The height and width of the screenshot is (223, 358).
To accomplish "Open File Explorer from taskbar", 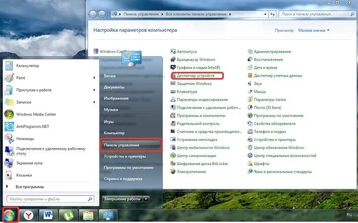I will pos(88,215).
